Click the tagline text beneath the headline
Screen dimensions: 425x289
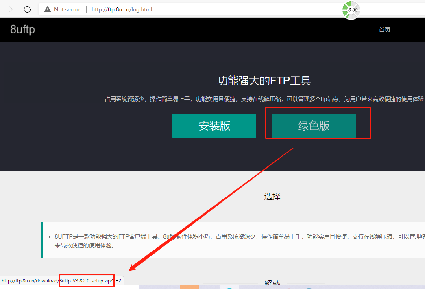264,99
